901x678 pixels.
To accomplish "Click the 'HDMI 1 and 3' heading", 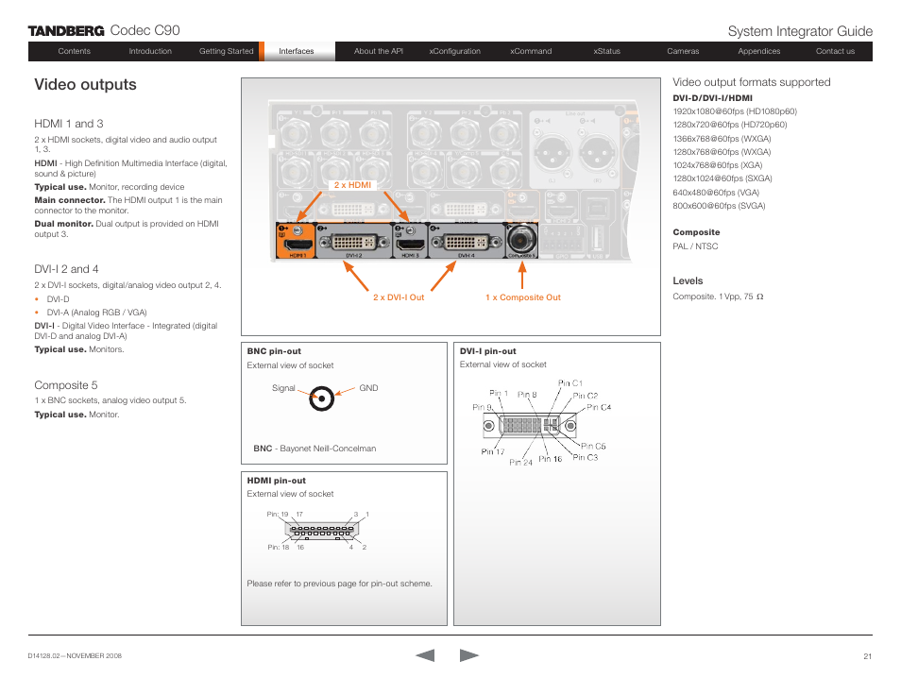I will [69, 124].
